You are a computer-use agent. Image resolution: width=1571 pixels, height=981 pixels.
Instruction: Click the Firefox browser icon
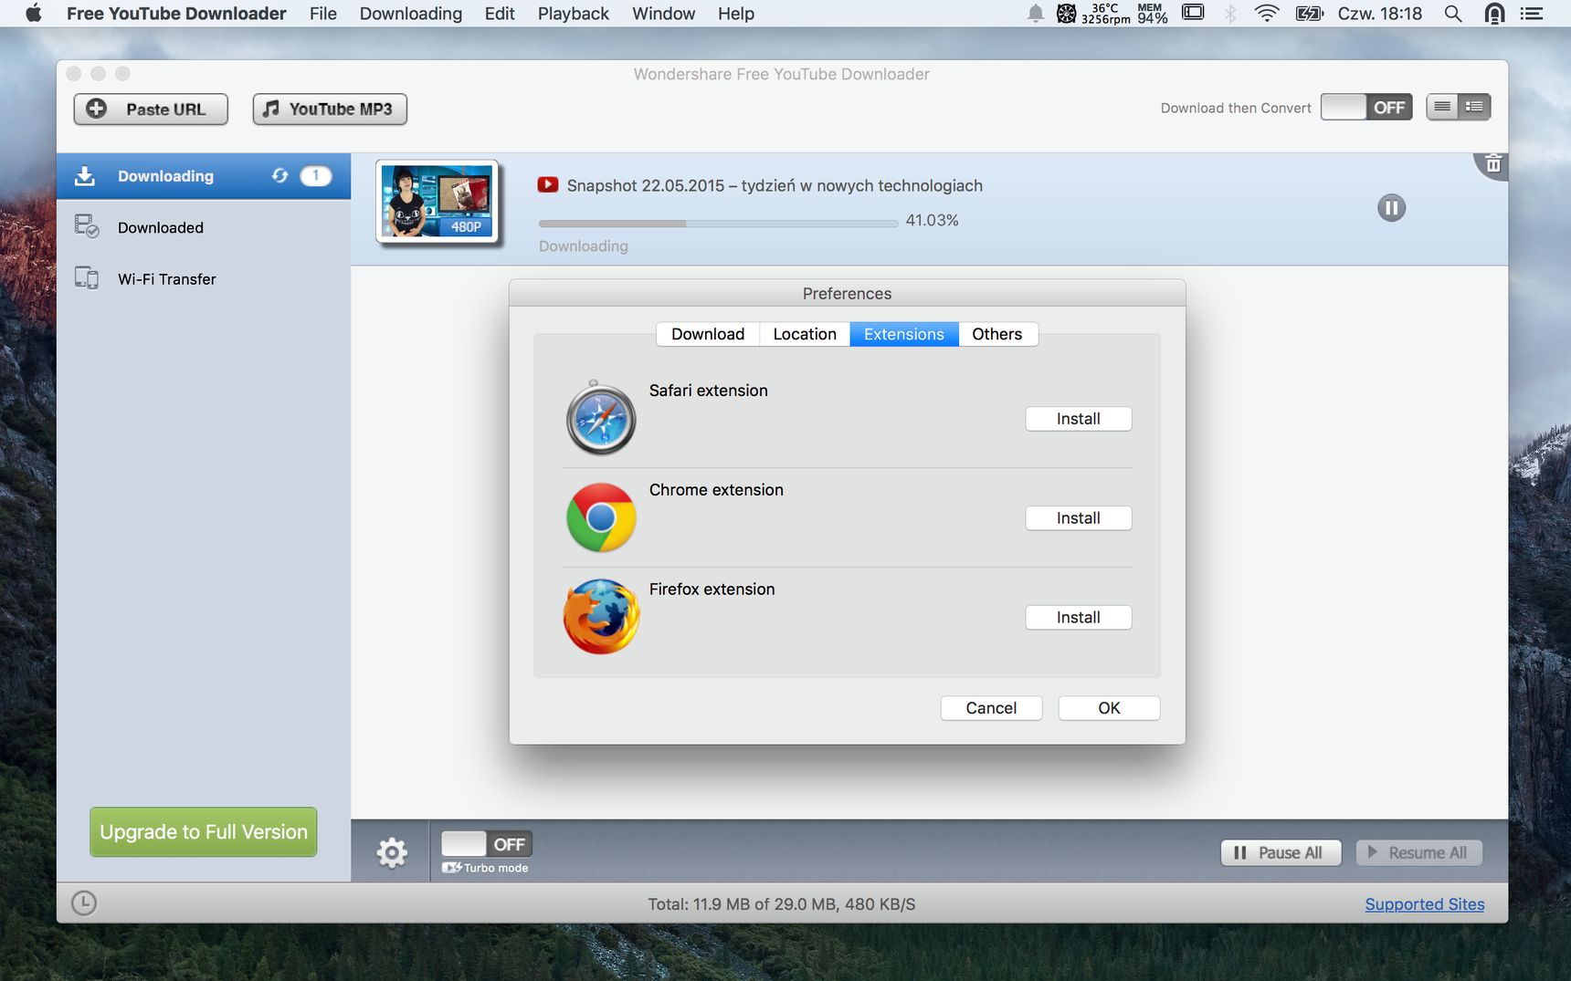601,617
